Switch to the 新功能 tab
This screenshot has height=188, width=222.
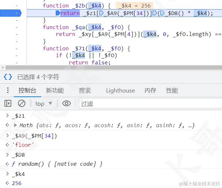tap(55, 90)
